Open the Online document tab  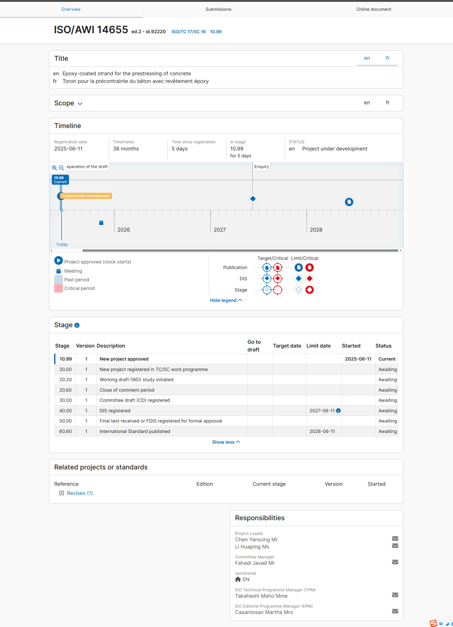point(374,9)
